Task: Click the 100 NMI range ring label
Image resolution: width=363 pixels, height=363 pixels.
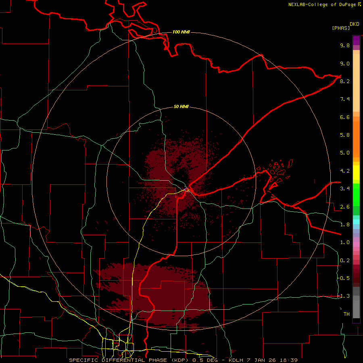Action: pos(181,32)
